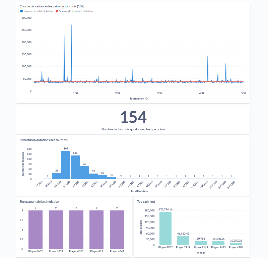Click the line spike near tournament 415

coord(208,57)
